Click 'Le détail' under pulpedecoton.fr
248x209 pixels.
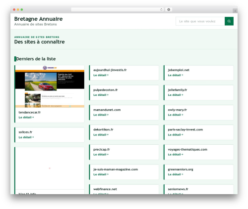(101, 95)
